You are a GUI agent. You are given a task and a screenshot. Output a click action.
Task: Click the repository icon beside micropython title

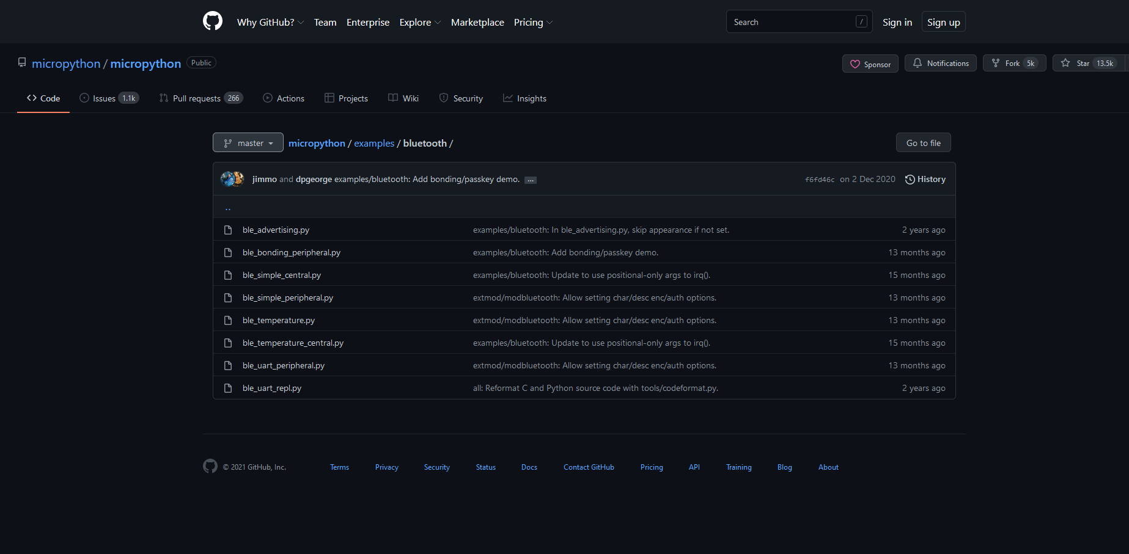22,63
